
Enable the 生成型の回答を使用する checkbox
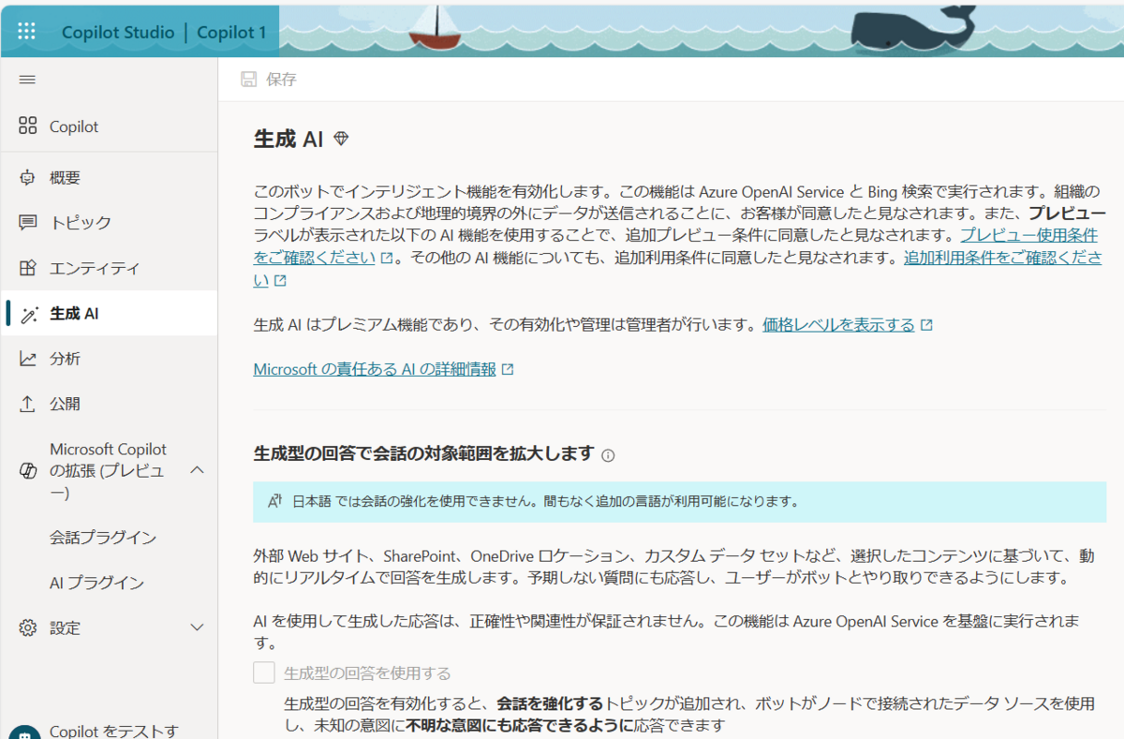pos(264,672)
